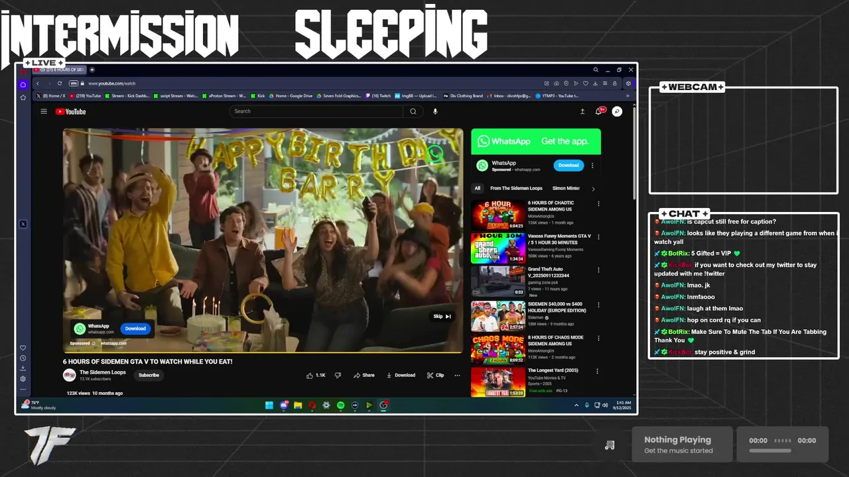The image size is (849, 477).
Task: Open more options for Sidemen $40,000 video
Action: 598,305
